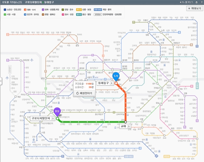Click the 수도권 지하철노선도 title
This screenshot has height=162, width=204.
tap(12, 2)
